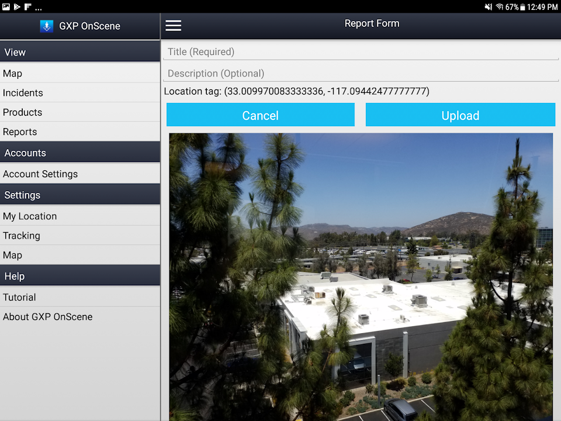Tap the image notification icon in status bar
The height and width of the screenshot is (421, 561).
6,7
